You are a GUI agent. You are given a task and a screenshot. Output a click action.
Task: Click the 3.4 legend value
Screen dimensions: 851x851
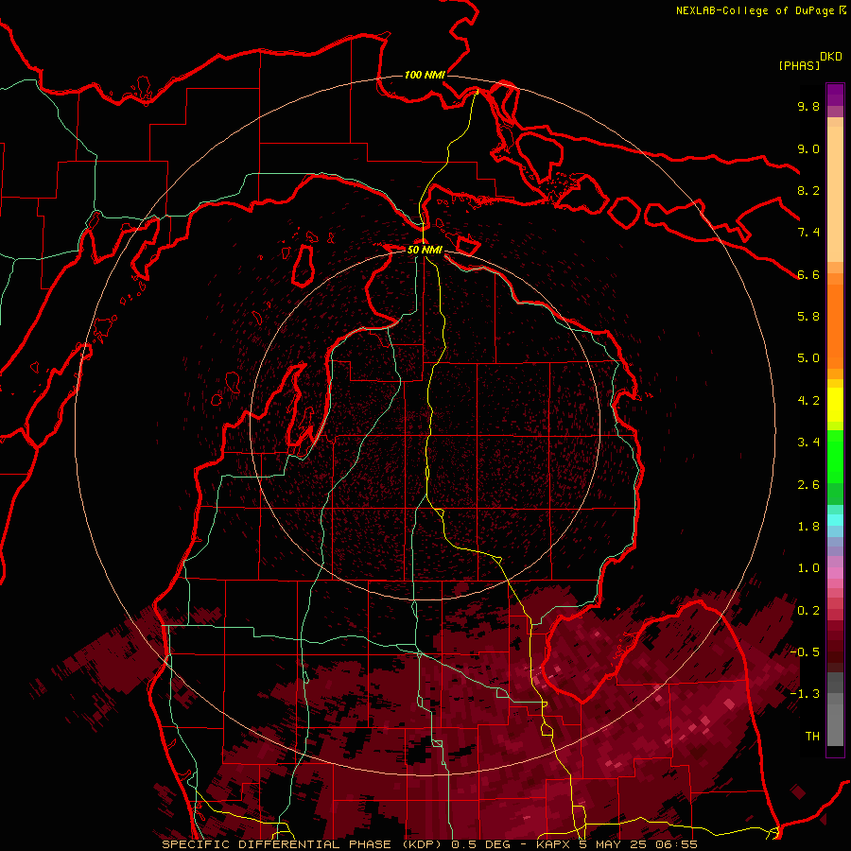pos(808,443)
